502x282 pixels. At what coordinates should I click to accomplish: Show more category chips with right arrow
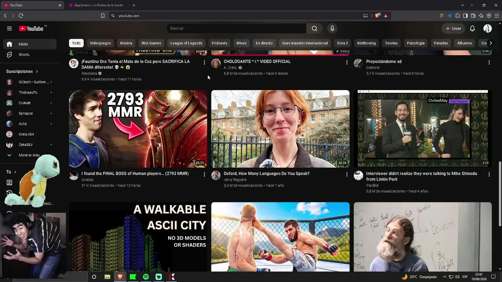pyautogui.click(x=491, y=43)
